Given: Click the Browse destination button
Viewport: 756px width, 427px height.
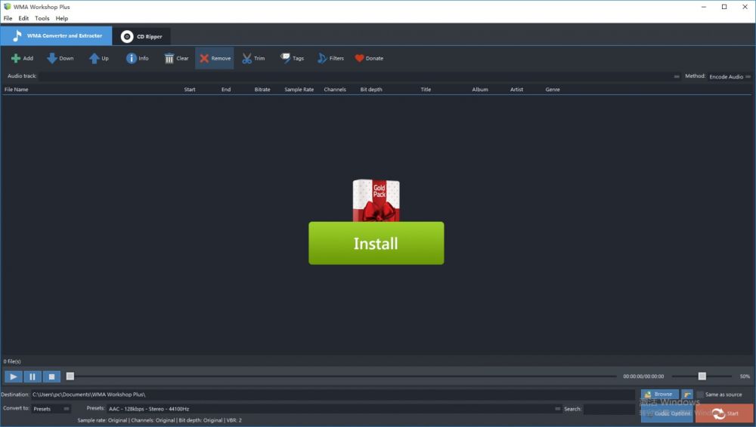Looking at the screenshot, I should click(x=659, y=395).
